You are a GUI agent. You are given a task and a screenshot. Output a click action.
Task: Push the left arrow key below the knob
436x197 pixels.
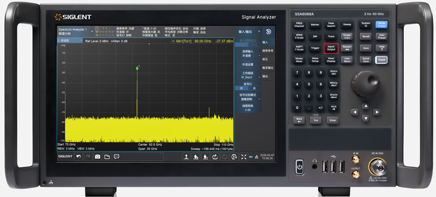coord(354,112)
